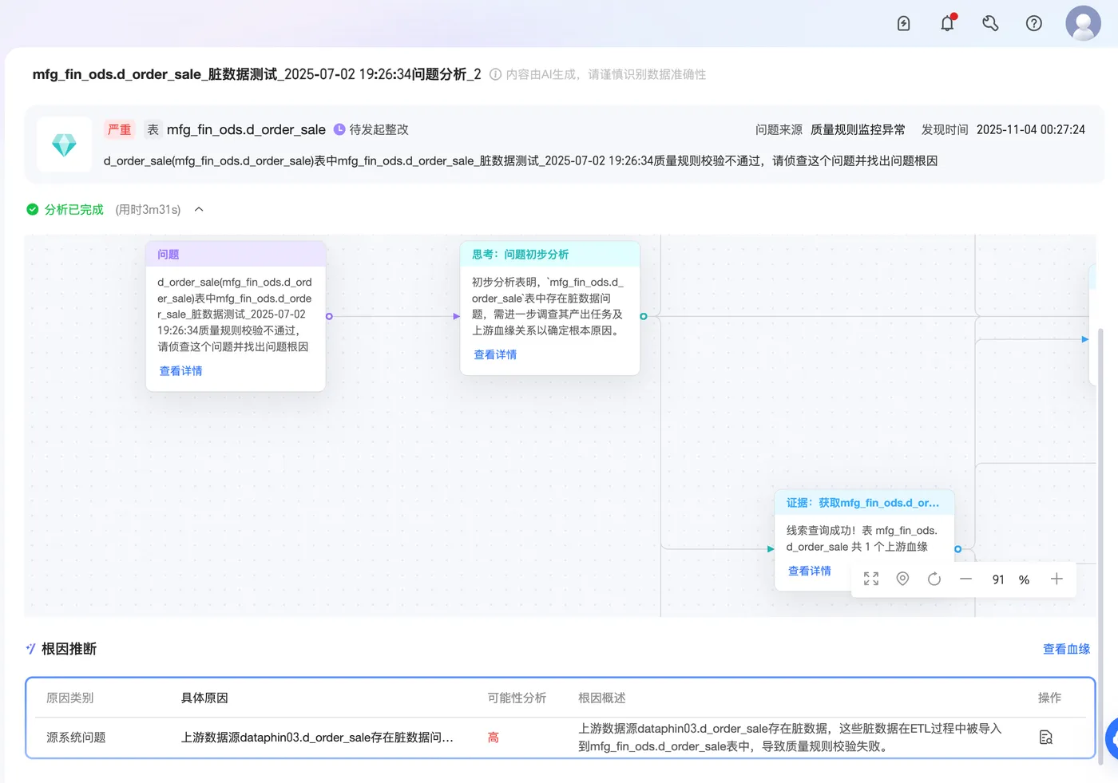The width and height of the screenshot is (1118, 783).
Task: Click the 用时3m31s duration text
Action: 148,209
